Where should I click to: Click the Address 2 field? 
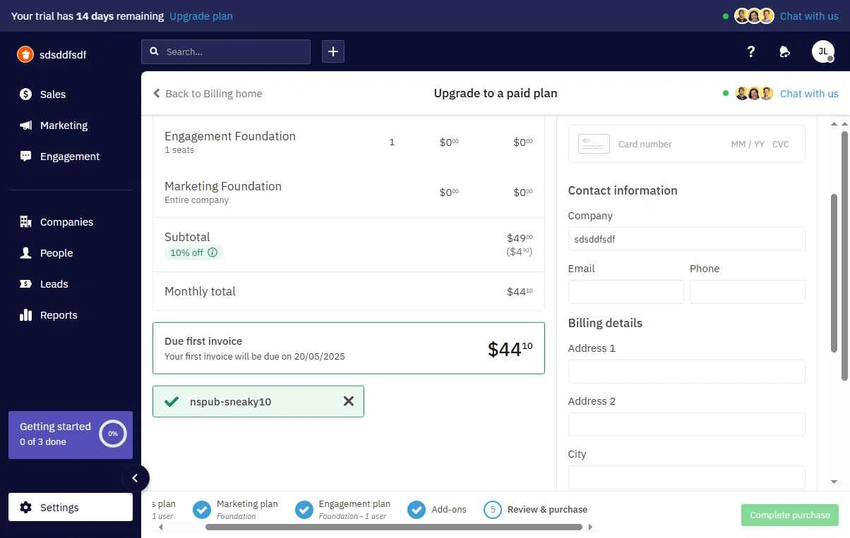pyautogui.click(x=686, y=424)
